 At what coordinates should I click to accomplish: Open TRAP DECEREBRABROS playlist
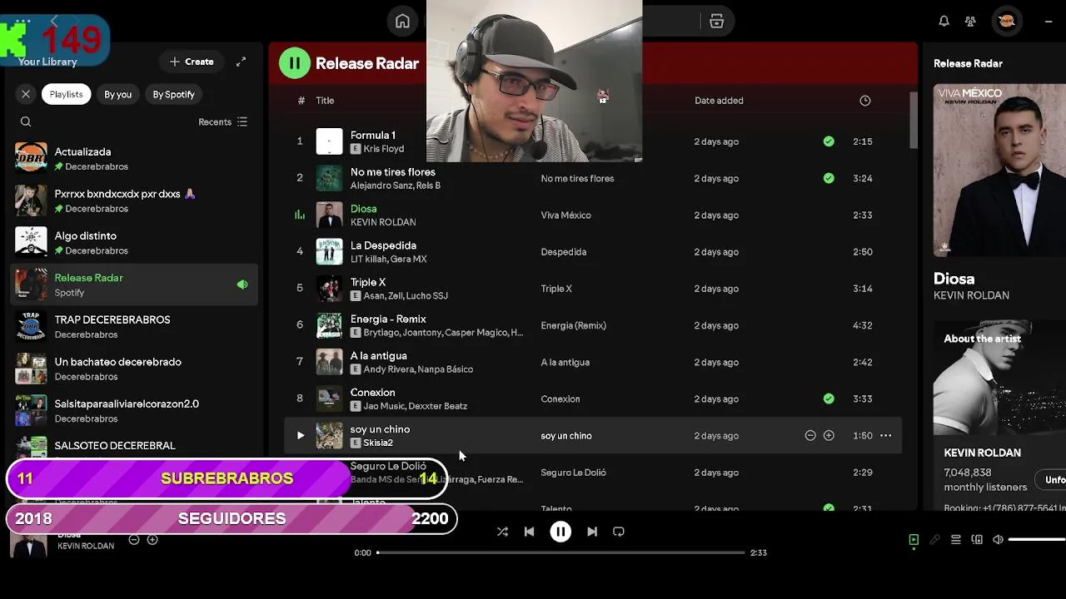134,326
